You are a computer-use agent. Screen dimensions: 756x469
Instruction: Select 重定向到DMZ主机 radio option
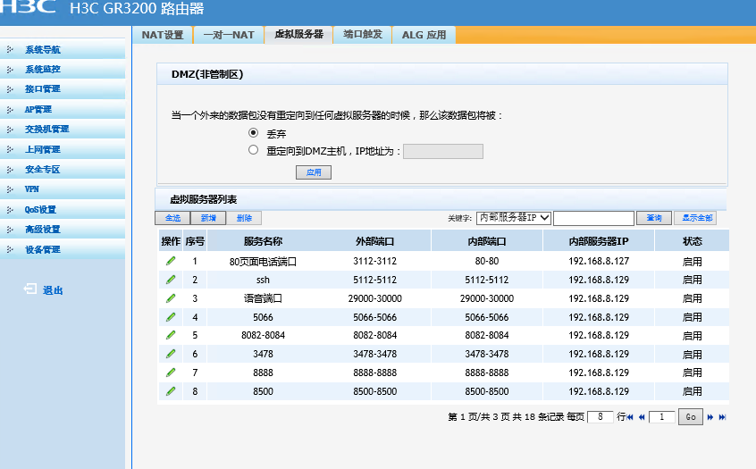tap(253, 150)
